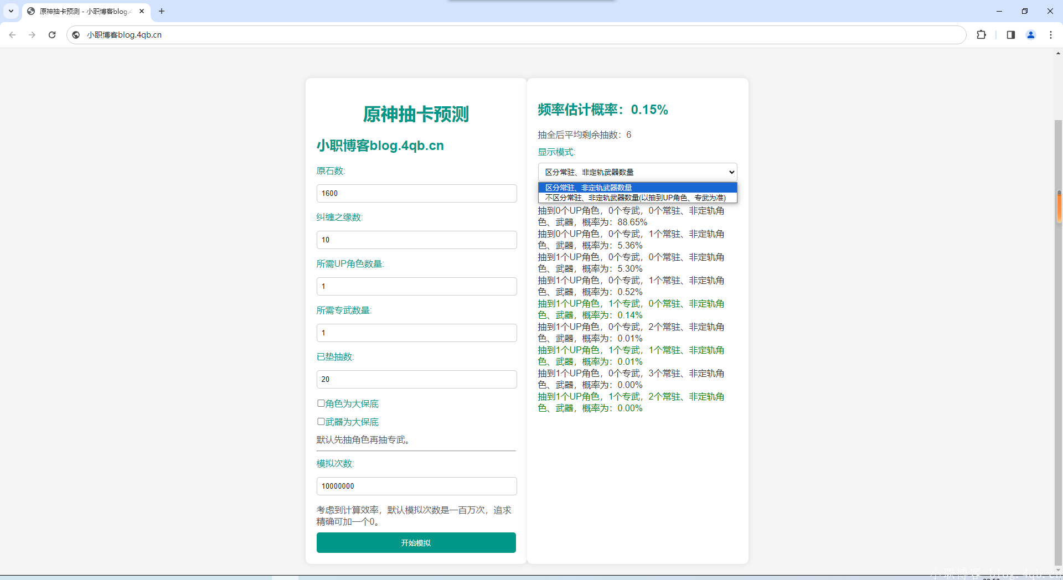Click the browser forward arrow icon
The height and width of the screenshot is (580, 1063).
coord(32,35)
